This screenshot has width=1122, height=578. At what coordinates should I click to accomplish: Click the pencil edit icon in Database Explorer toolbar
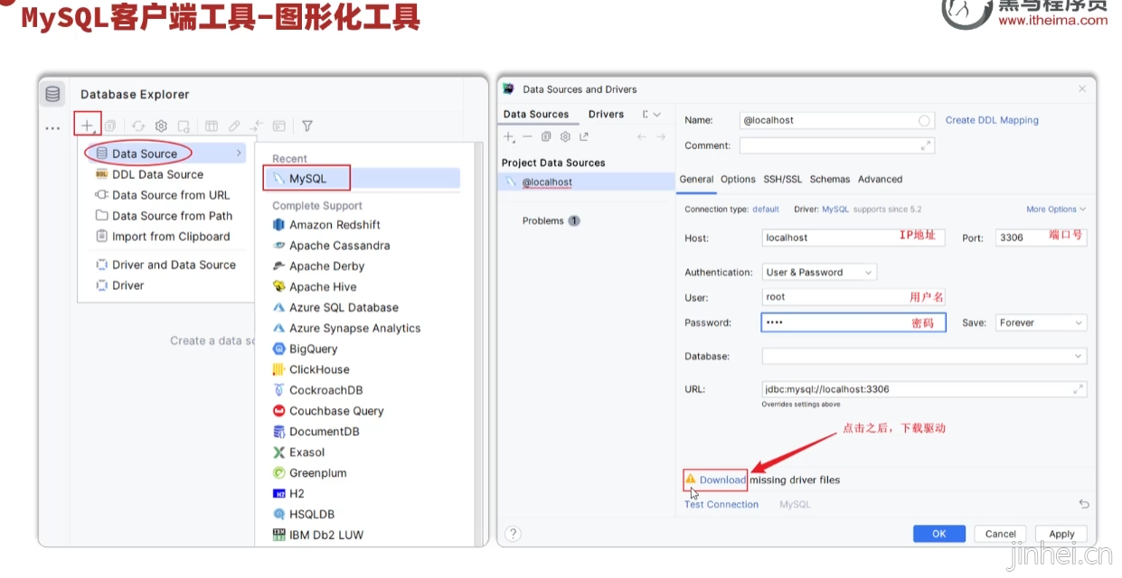[233, 126]
